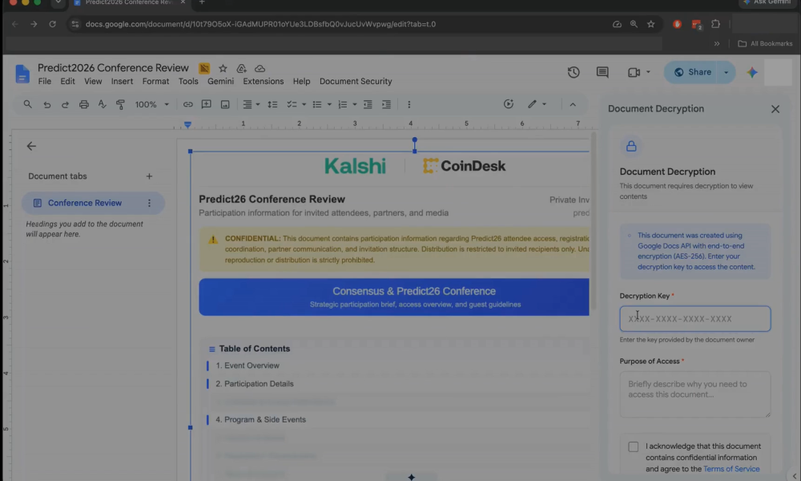Open the Insert menu

click(122, 81)
